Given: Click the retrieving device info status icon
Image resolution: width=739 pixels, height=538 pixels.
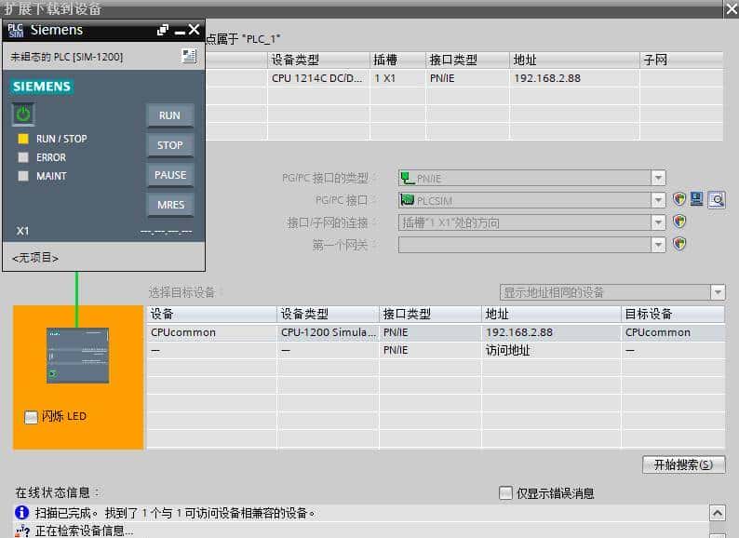Looking at the screenshot, I should pyautogui.click(x=22, y=531).
